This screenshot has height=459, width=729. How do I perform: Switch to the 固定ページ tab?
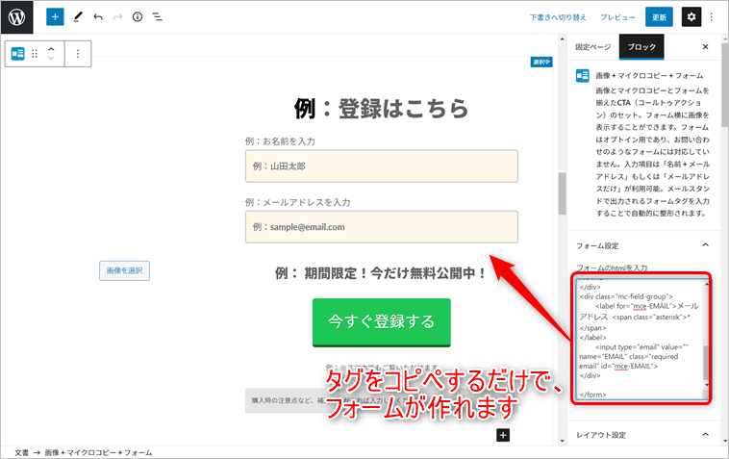pos(592,46)
